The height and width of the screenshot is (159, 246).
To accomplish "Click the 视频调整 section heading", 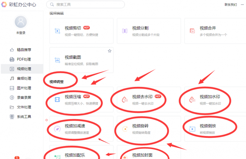I will 57,82.
